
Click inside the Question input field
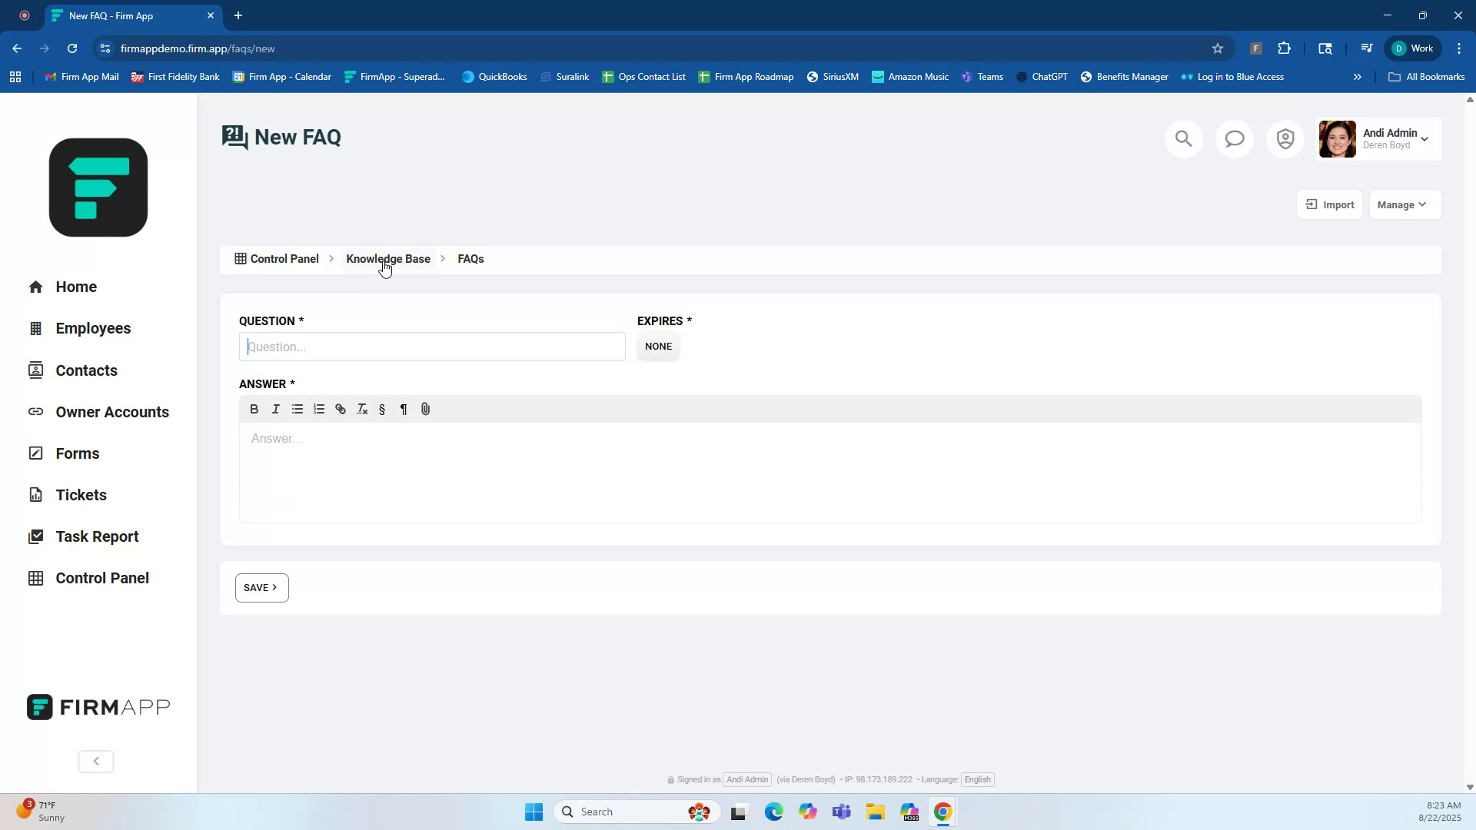(x=432, y=347)
